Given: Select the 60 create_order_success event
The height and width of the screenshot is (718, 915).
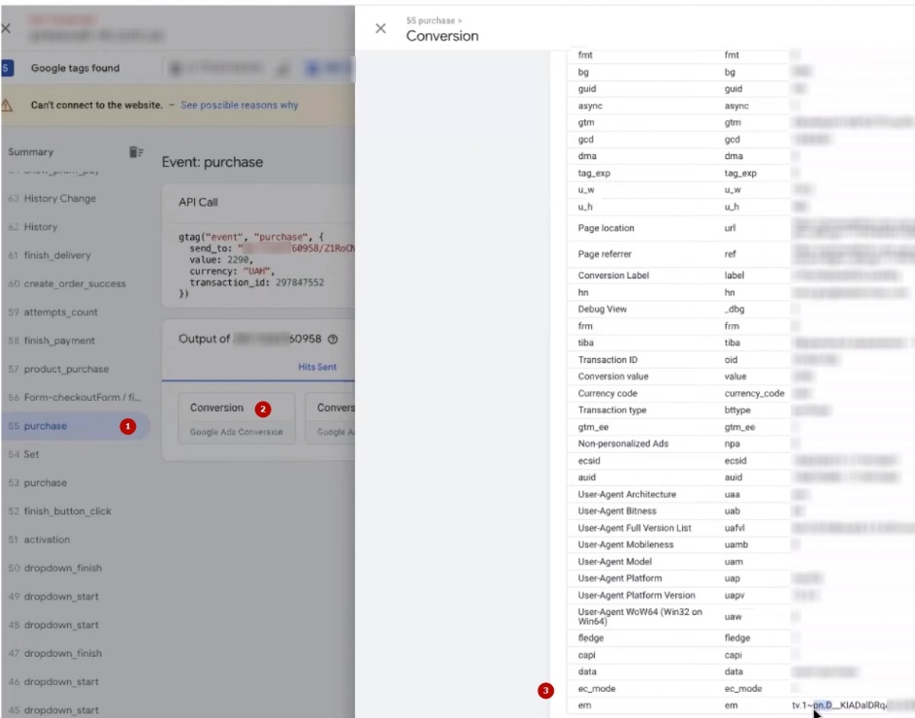Looking at the screenshot, I should (66, 284).
